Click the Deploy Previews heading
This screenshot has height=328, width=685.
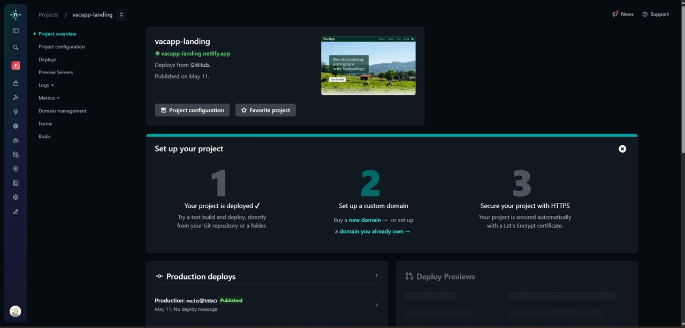(445, 277)
